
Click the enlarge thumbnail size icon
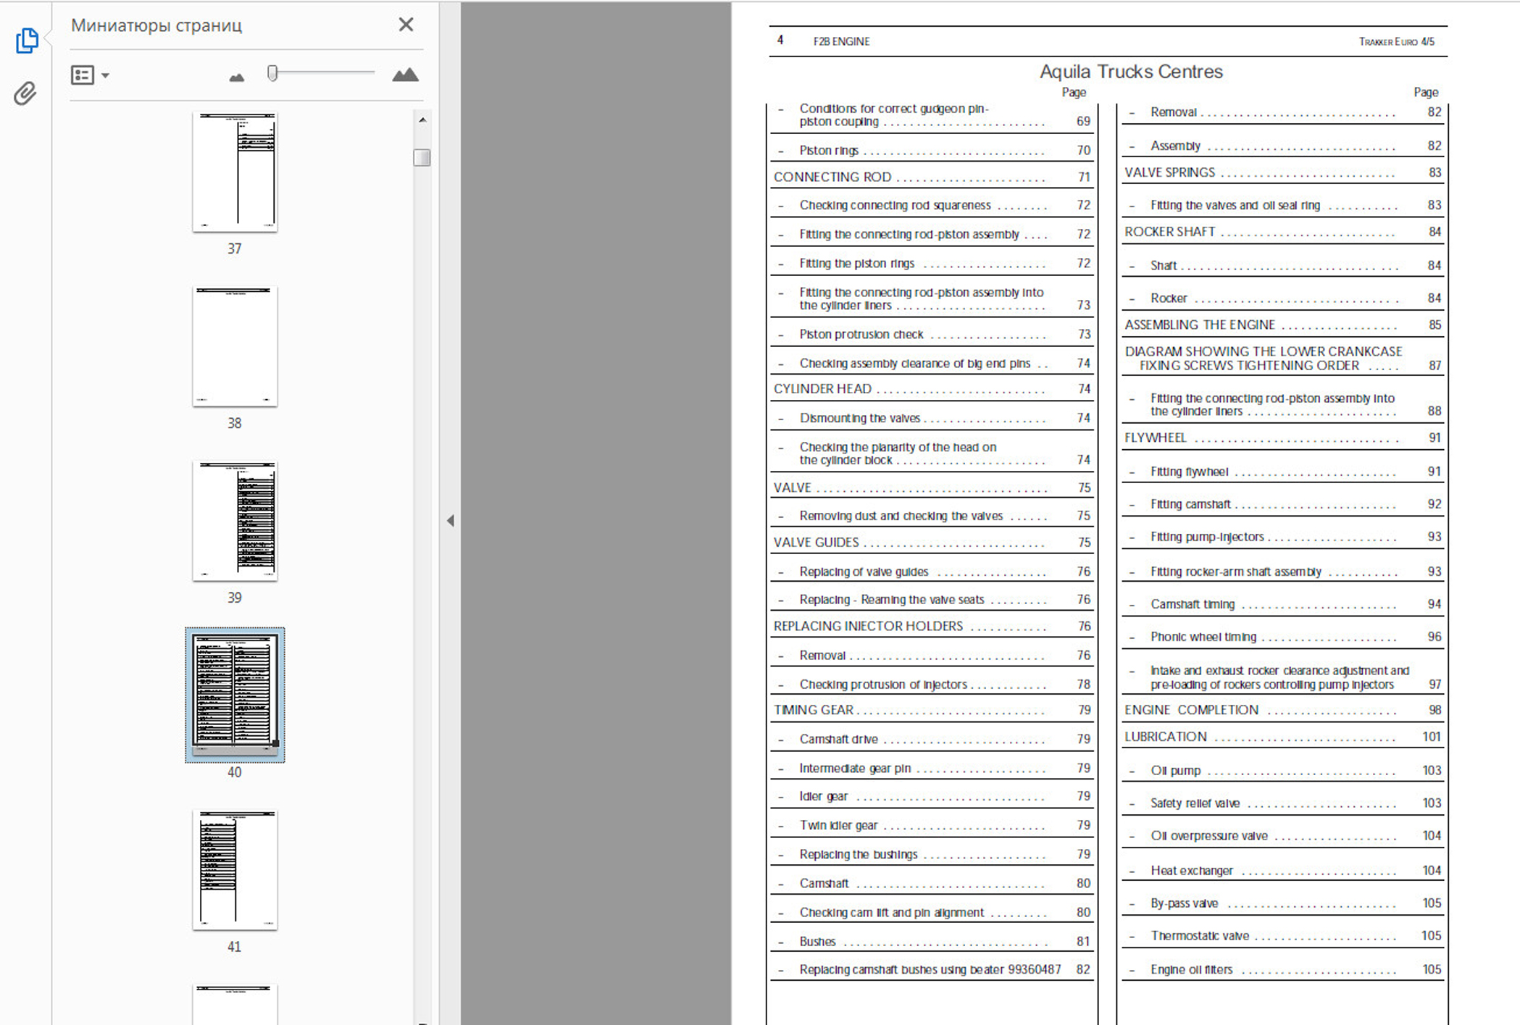405,75
